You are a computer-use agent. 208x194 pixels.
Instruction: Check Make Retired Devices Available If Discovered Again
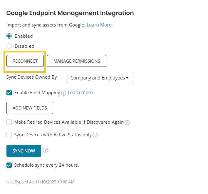click(x=9, y=122)
